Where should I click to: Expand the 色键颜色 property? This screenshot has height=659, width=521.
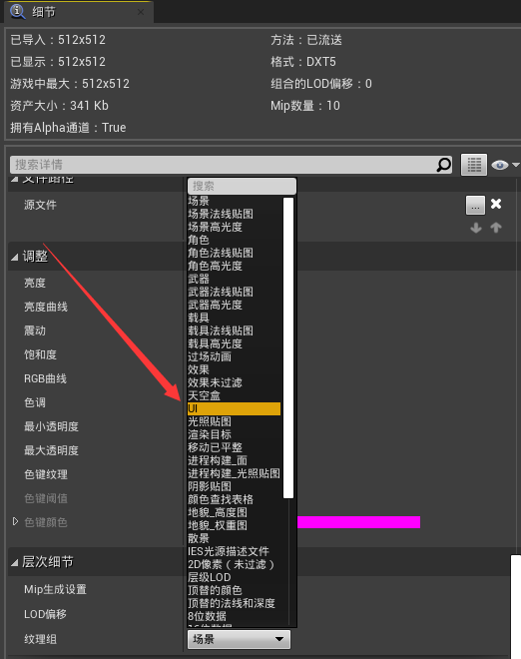click(x=15, y=521)
